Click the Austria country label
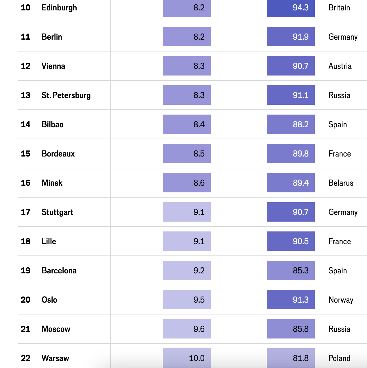This screenshot has height=368, width=367. (340, 66)
